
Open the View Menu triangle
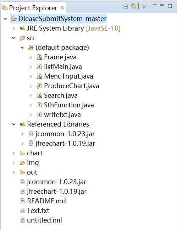coord(154,5)
